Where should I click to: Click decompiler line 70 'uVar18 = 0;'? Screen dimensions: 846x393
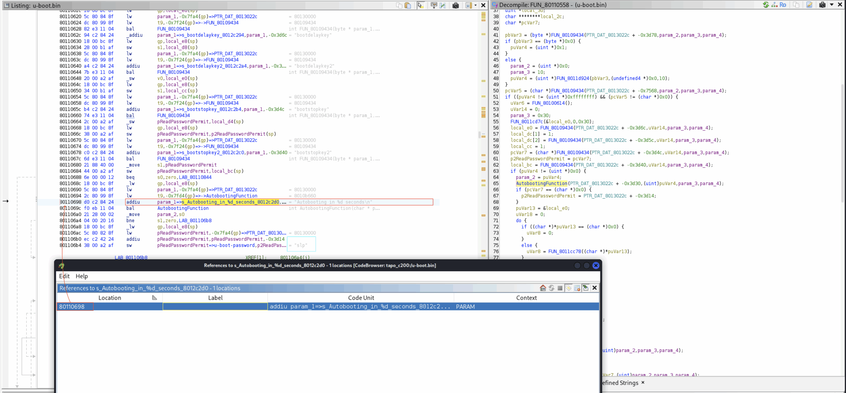[x=530, y=215]
